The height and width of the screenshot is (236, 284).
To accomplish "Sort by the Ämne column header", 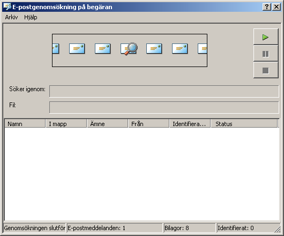I will (107, 124).
